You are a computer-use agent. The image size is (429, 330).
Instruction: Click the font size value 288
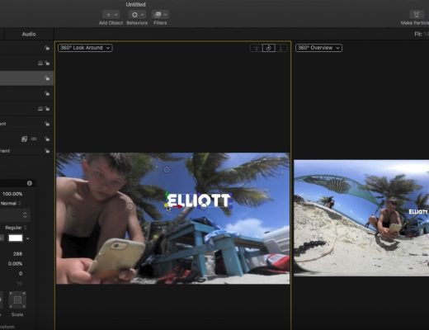(17, 254)
